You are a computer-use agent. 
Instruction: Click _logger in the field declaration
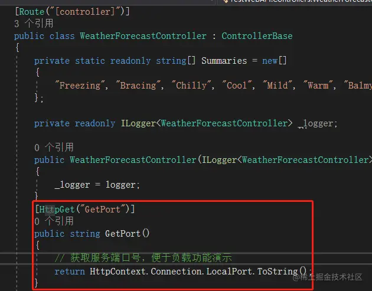point(315,123)
